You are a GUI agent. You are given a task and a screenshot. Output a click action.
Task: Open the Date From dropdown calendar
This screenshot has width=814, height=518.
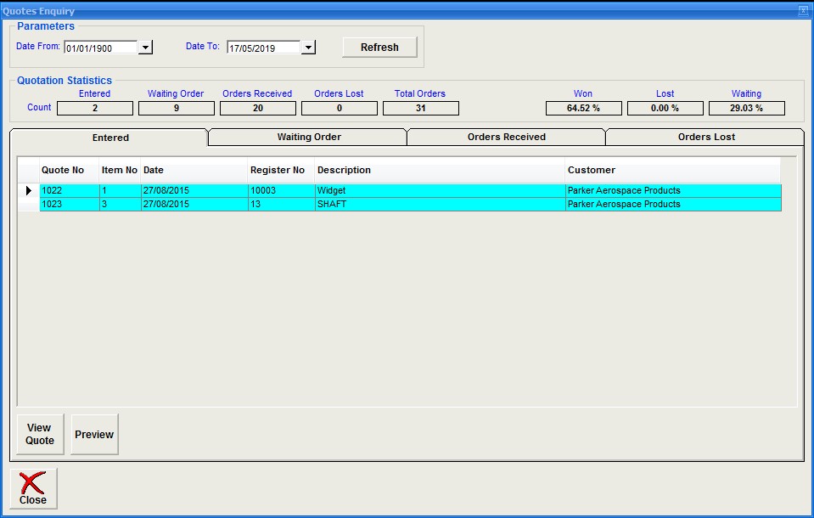click(145, 48)
